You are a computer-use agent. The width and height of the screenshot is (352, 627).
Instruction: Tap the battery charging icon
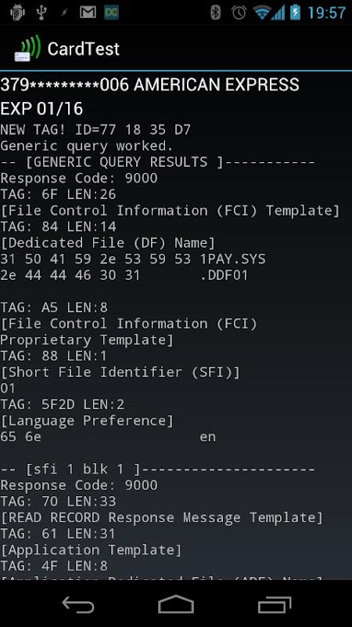click(295, 13)
